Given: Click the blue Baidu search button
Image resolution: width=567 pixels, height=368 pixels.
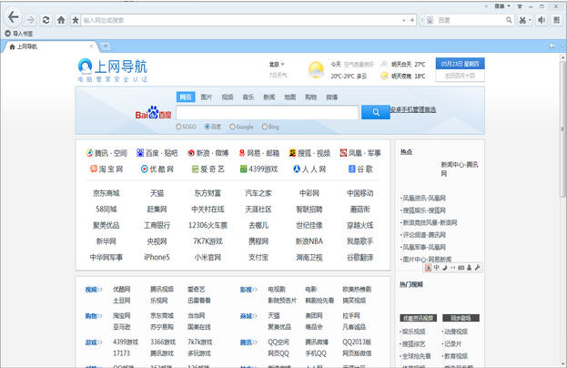Looking at the screenshot, I should (375, 112).
